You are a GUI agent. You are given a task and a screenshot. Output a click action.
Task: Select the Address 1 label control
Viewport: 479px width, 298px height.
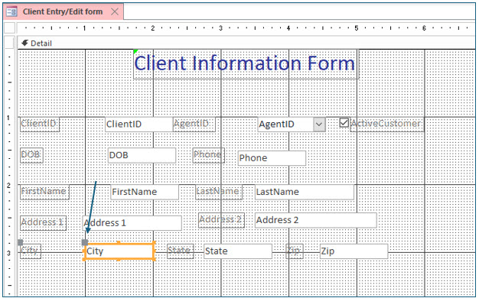pos(43,223)
